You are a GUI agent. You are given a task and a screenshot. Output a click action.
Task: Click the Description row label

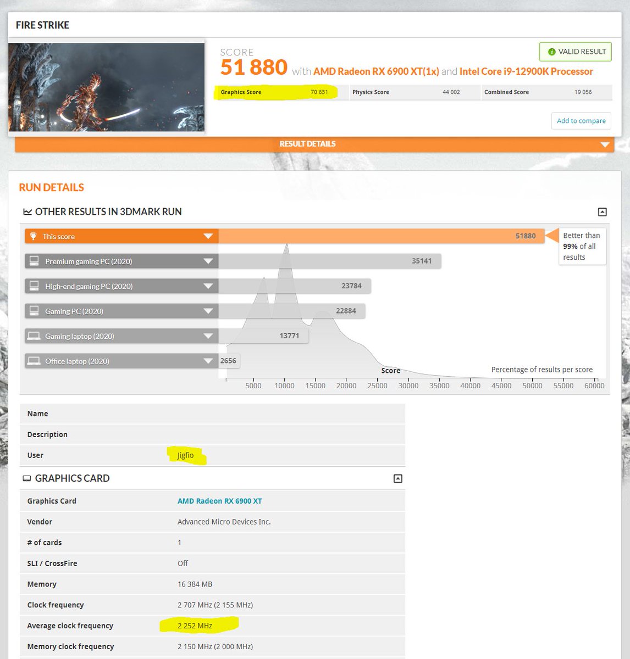coord(47,434)
